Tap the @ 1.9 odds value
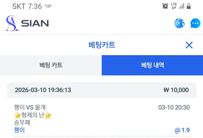The image size is (203, 138). tap(182, 130)
